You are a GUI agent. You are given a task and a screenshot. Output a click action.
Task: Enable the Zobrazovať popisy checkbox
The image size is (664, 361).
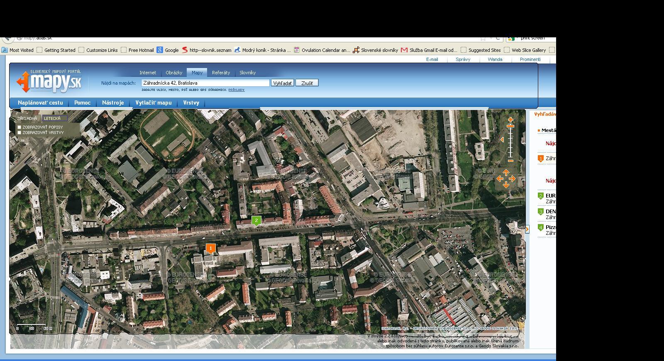click(19, 127)
